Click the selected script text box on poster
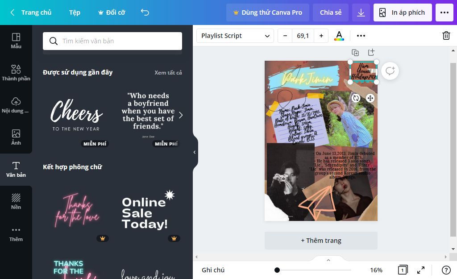Viewport: 457px width, 279px height. (x=363, y=72)
